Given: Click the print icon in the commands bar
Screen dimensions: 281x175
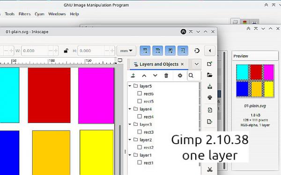Looking at the screenshot, I should click(x=210, y=97).
